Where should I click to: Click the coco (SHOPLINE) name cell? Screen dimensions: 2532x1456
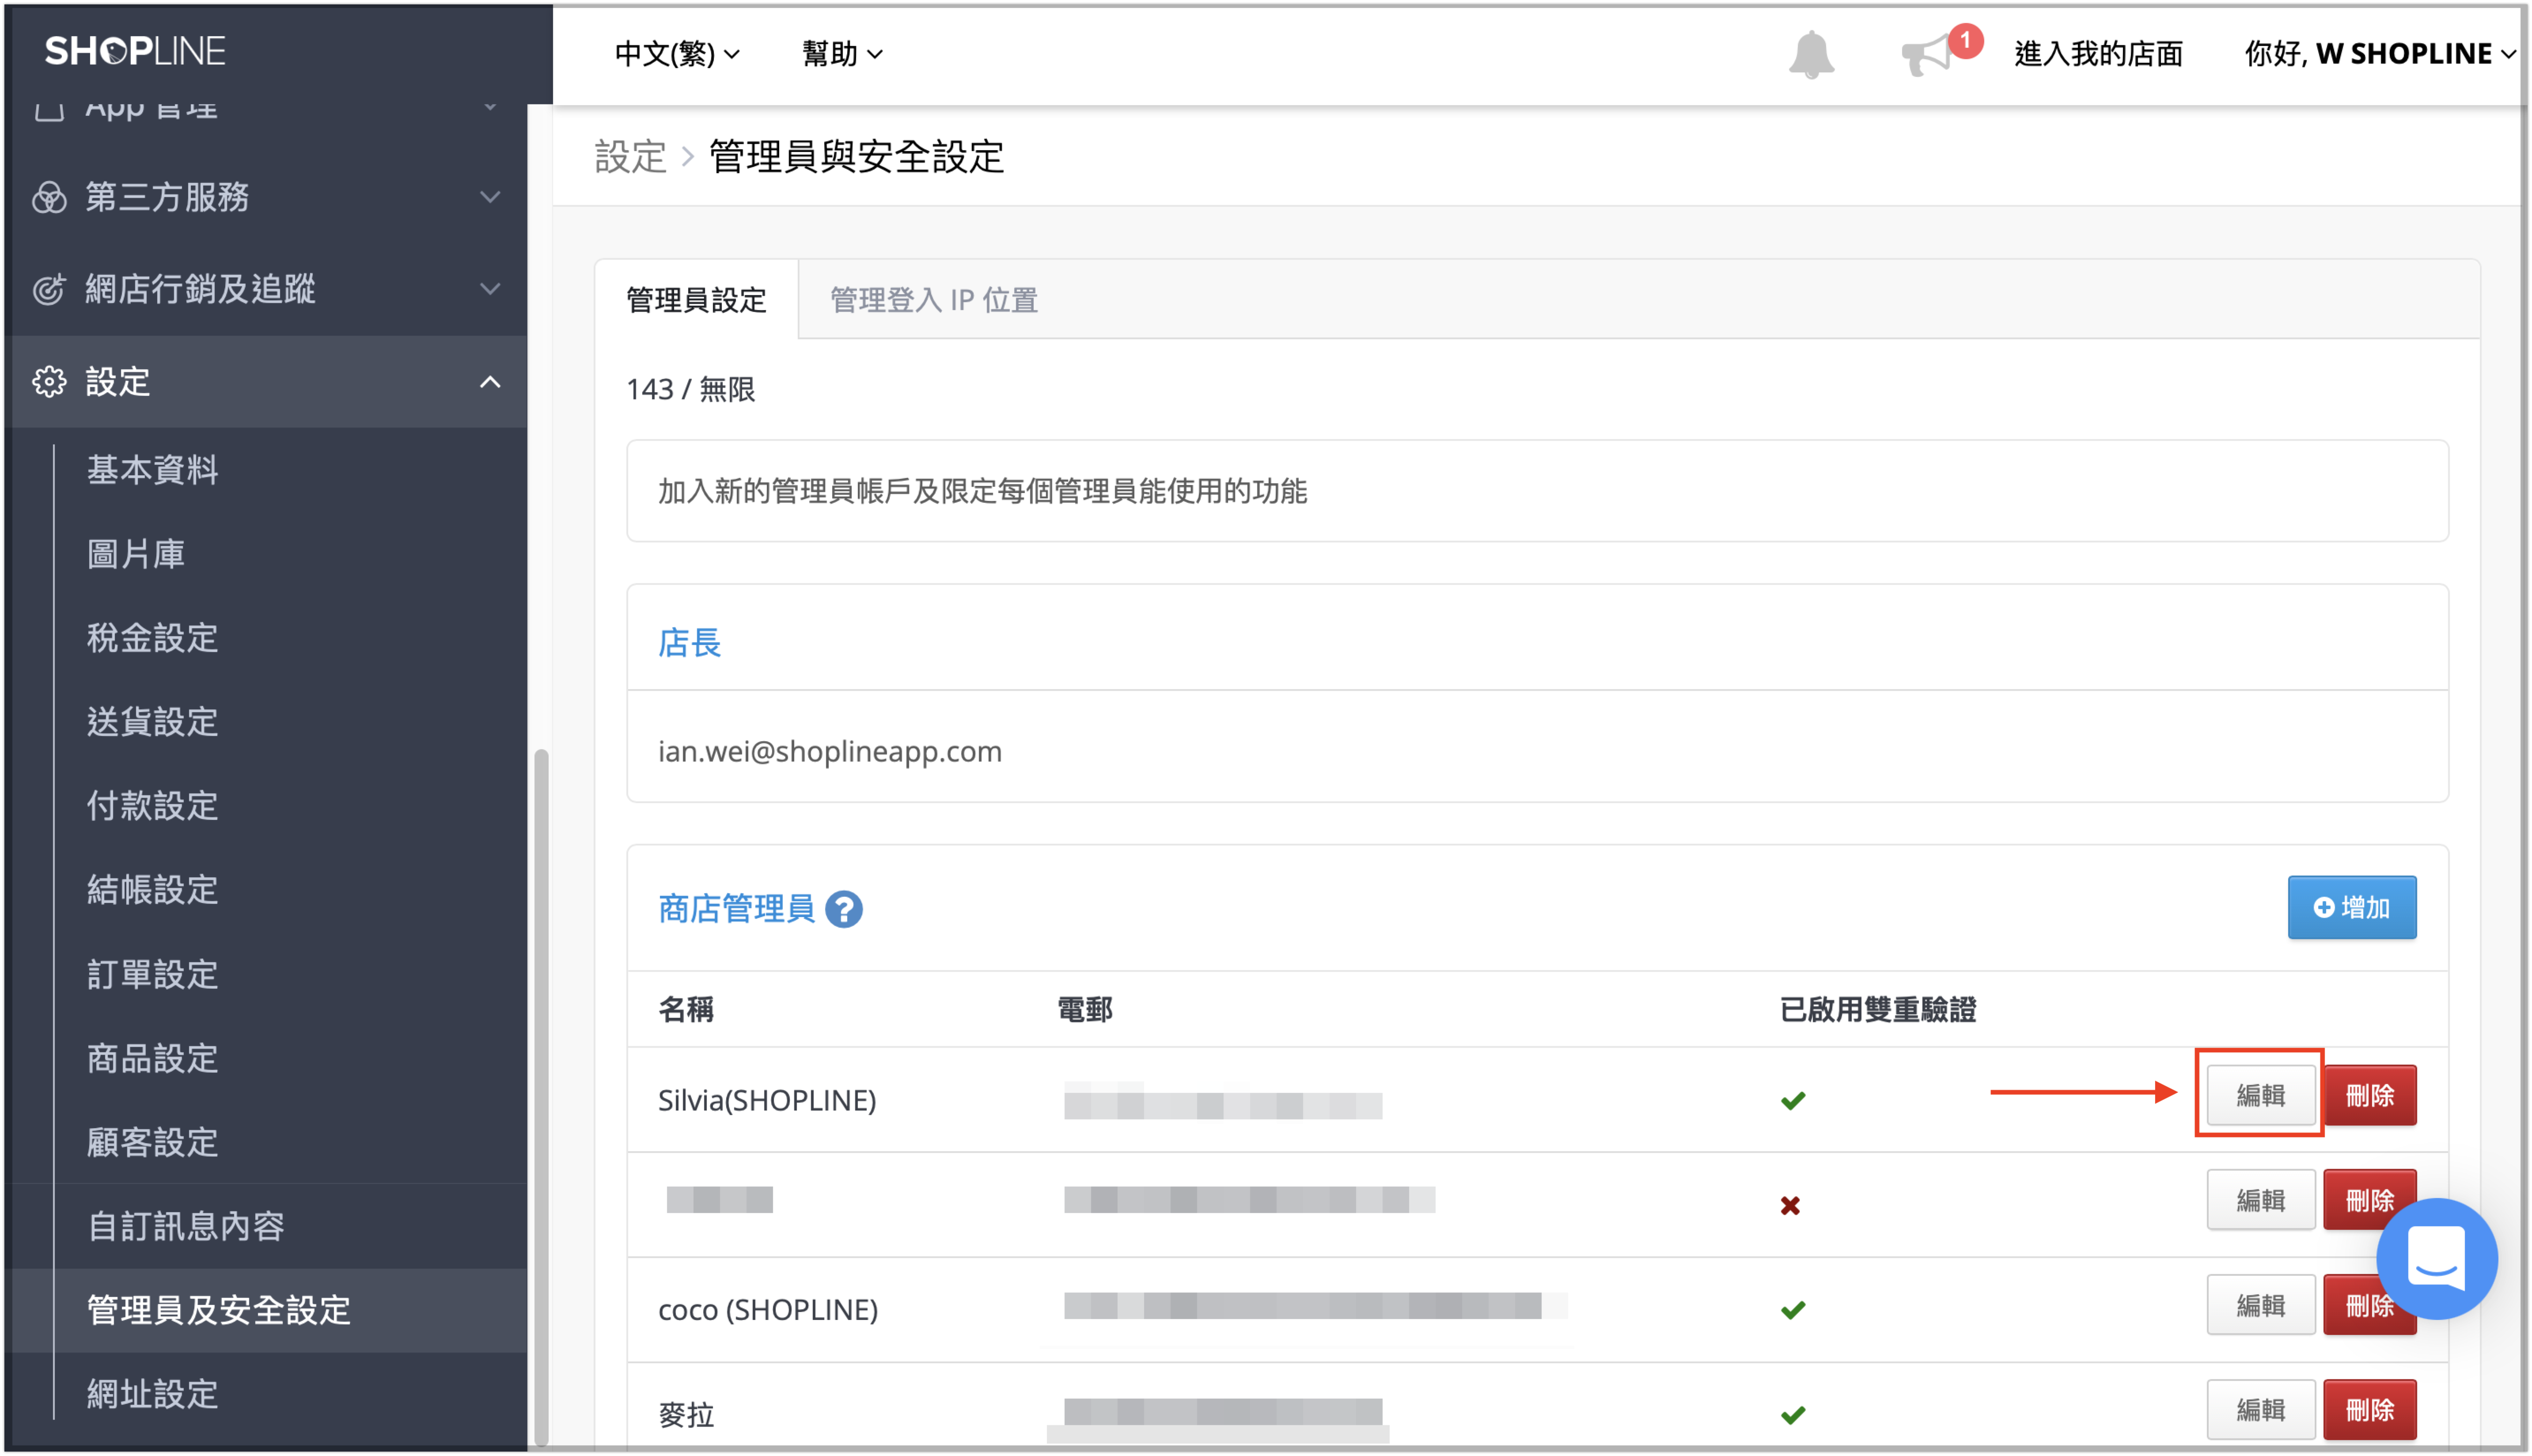coord(768,1309)
